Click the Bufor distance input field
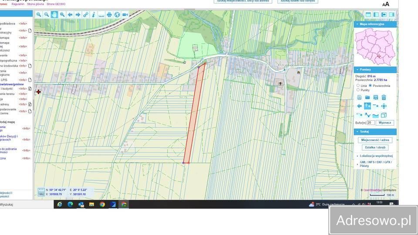 pyautogui.click(x=371, y=123)
